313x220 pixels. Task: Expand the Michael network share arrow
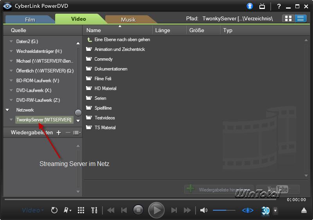pos(11,61)
